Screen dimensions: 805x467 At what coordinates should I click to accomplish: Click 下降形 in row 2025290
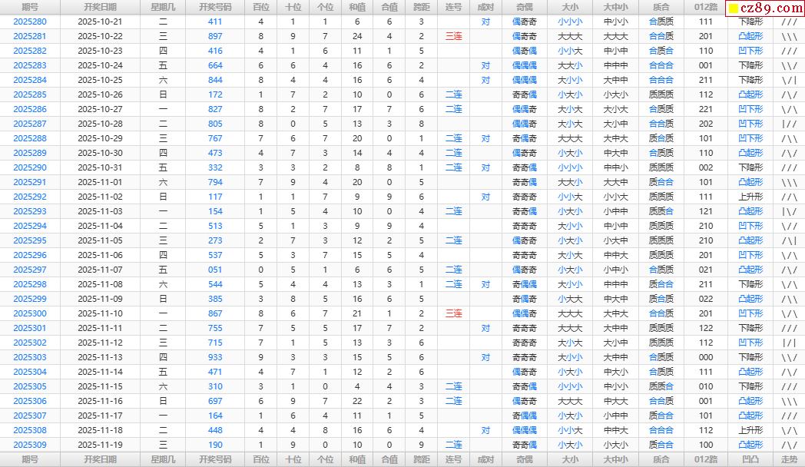click(x=750, y=167)
